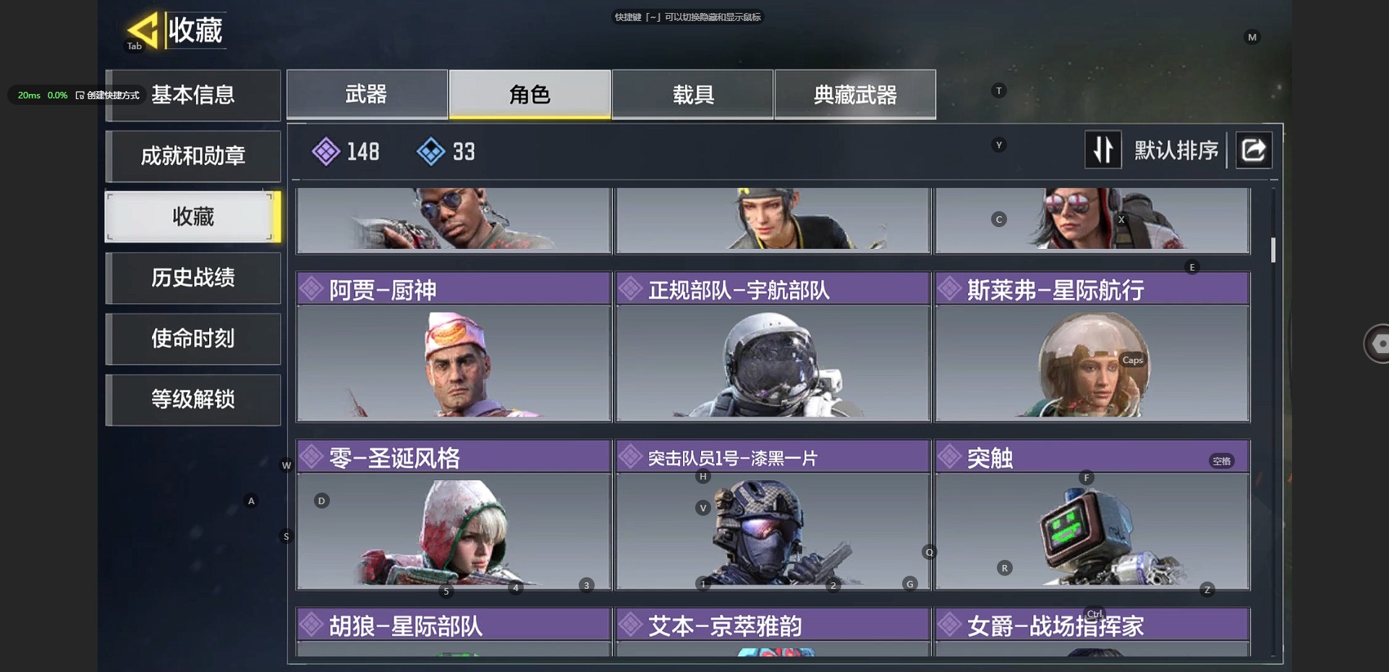Switch to the 载具 tab
The image size is (1389, 672).
pos(693,94)
